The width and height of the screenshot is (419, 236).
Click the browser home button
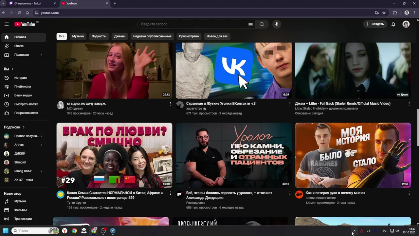pos(27,13)
